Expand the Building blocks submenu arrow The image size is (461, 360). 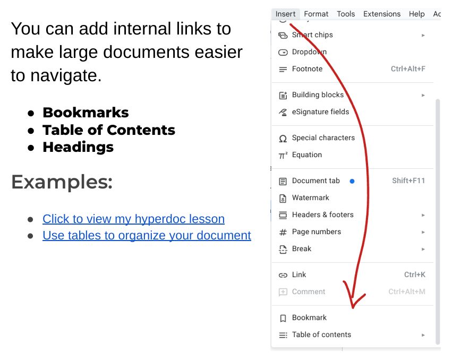tap(423, 95)
